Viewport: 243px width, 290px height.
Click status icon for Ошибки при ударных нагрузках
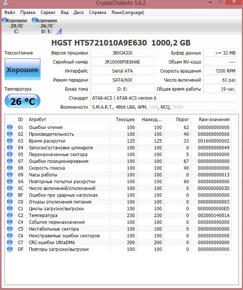point(10,195)
